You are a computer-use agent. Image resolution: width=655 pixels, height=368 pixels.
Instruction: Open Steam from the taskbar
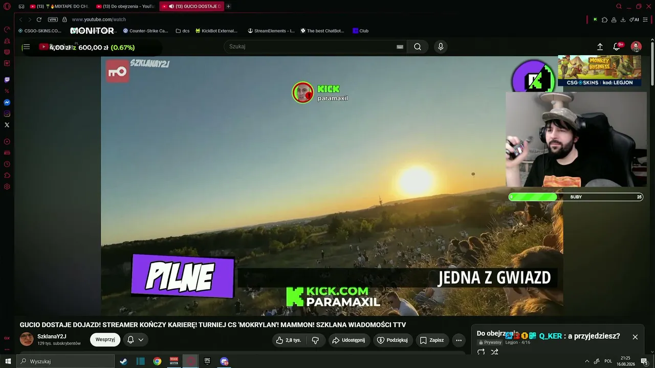tap(123, 361)
